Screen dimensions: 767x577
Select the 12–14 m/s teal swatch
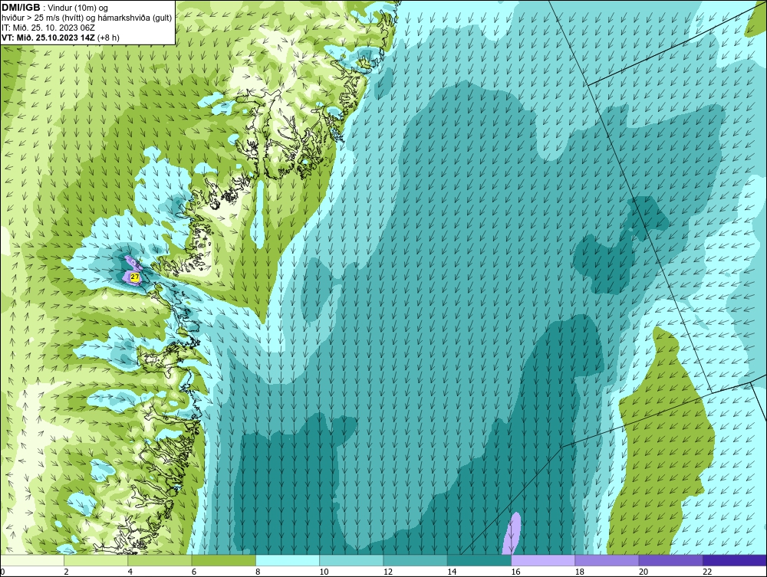[x=415, y=560]
